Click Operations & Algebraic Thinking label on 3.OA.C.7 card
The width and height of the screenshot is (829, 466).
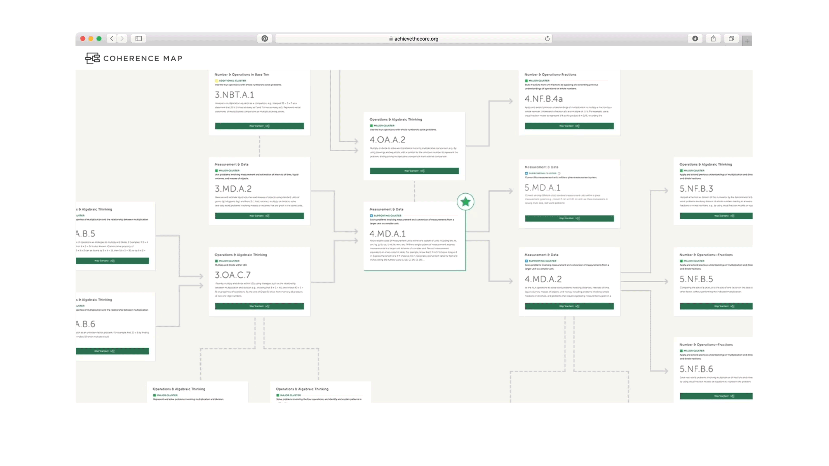241,255
